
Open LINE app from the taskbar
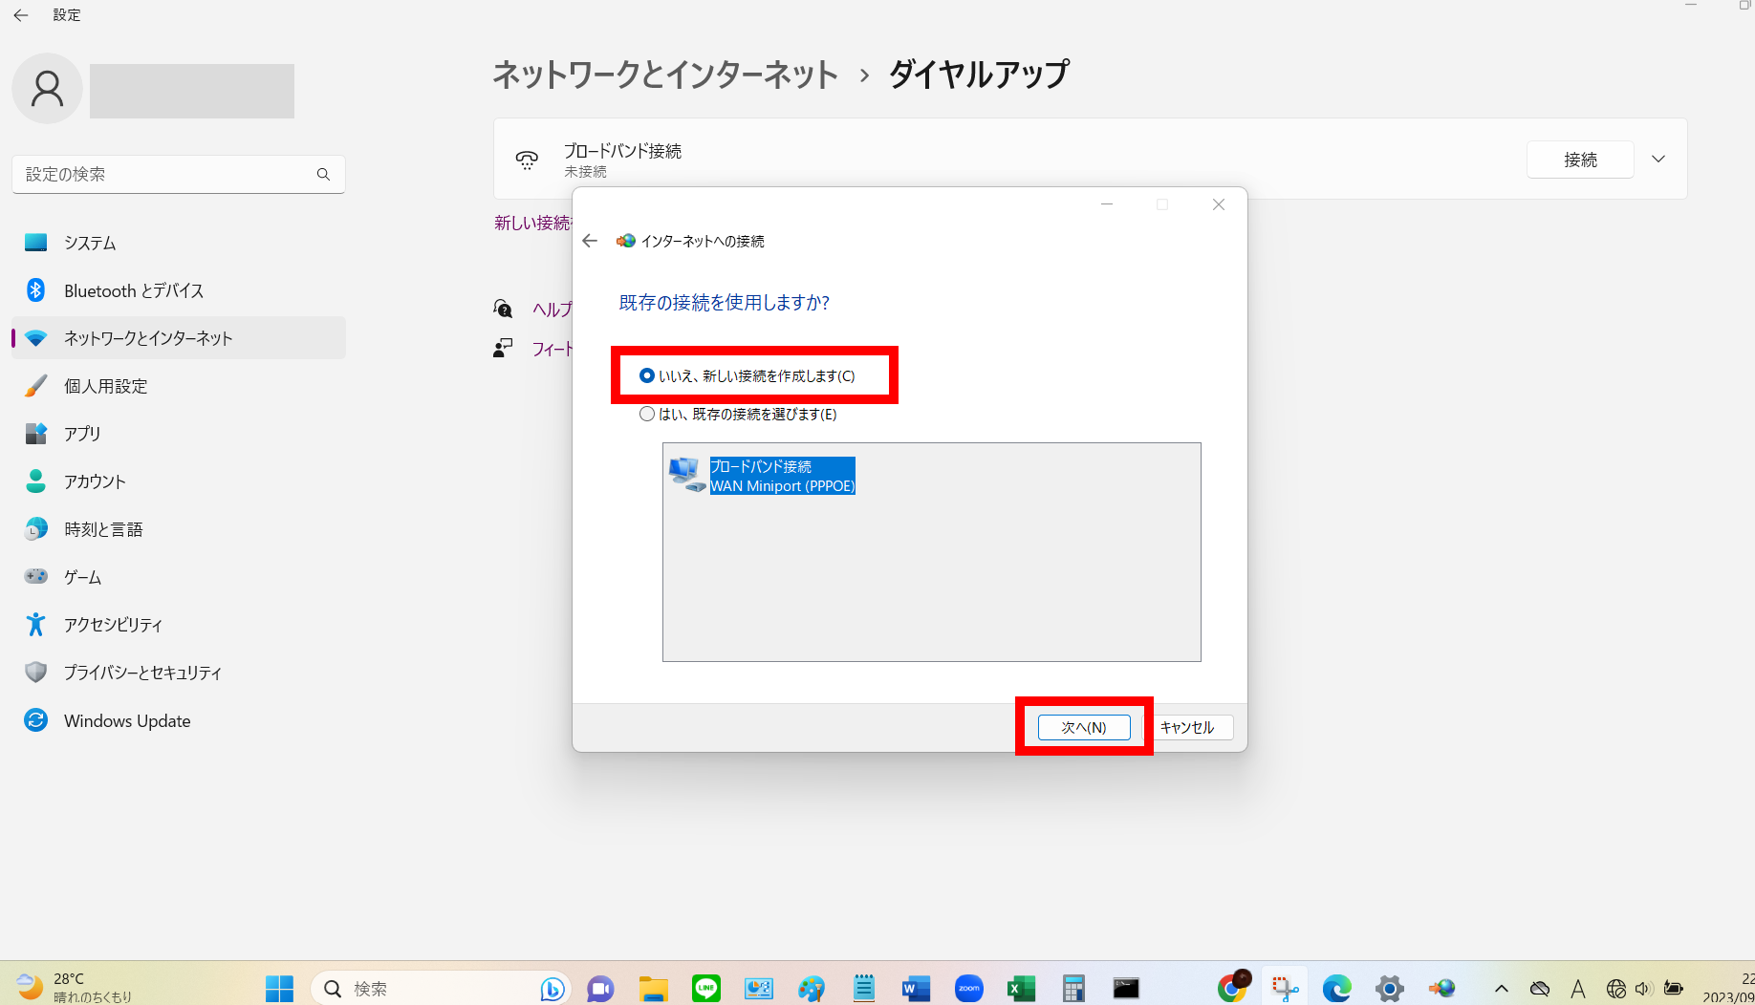point(705,988)
